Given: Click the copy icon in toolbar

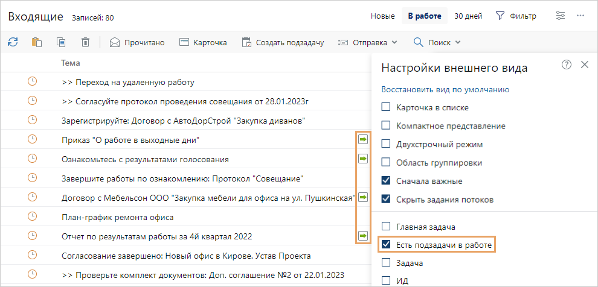Looking at the screenshot, I should pyautogui.click(x=61, y=42).
